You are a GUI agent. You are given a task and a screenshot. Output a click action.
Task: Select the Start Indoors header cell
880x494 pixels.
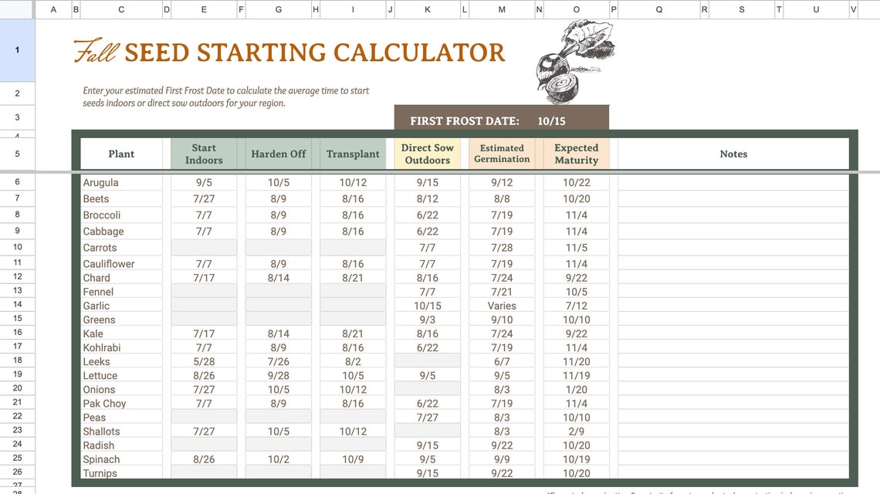203,154
